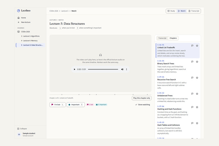The width and height of the screenshot is (219, 146).
Task: Jump to timestamp 1:34:12
Action: pos(161,93)
